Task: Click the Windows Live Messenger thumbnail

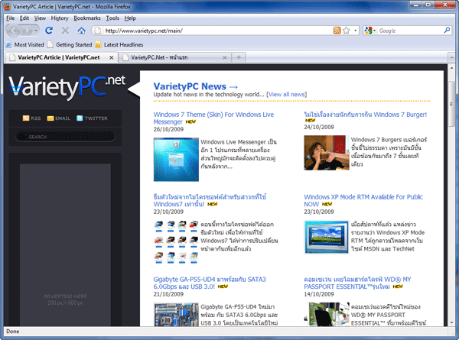Action: [176, 160]
